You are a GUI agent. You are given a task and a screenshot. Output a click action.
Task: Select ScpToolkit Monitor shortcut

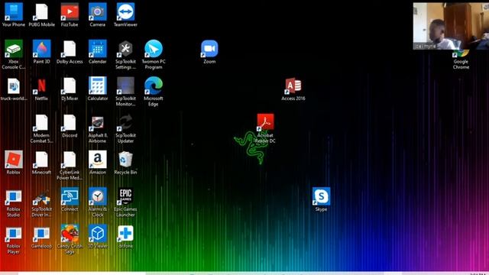[x=125, y=86]
